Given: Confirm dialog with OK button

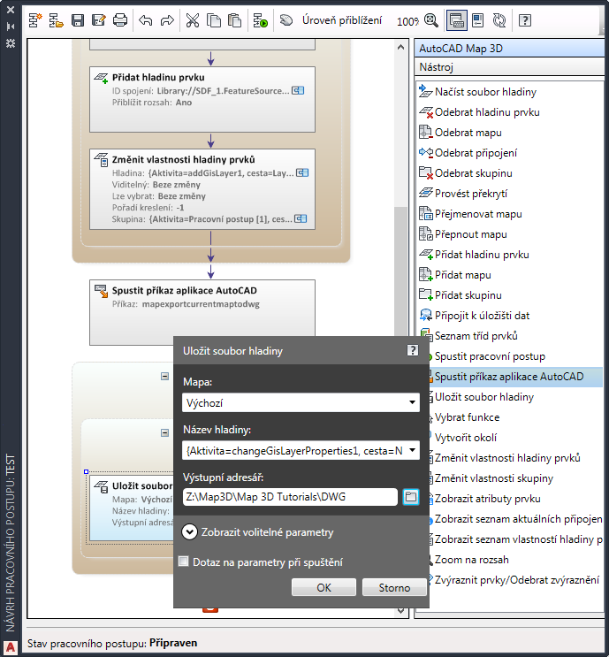Looking at the screenshot, I should [324, 587].
